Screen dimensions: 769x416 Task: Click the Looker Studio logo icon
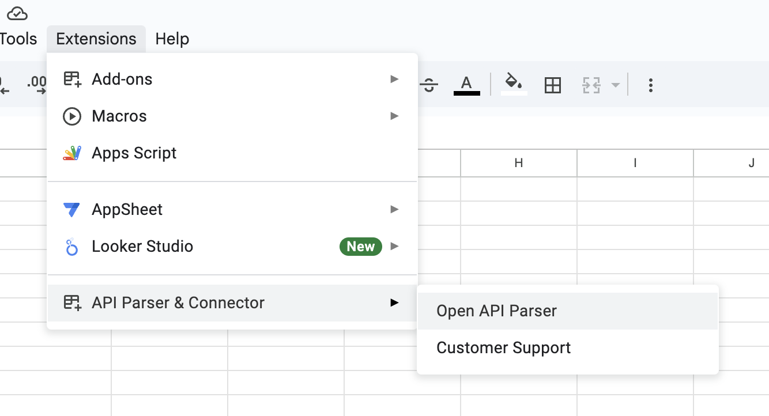[x=72, y=247]
